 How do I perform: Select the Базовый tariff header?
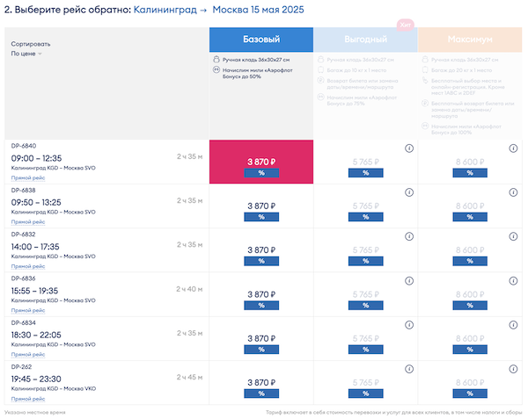tap(261, 40)
